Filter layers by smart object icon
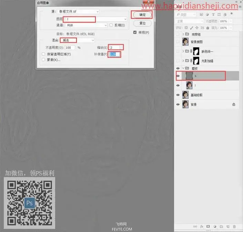The width and height of the screenshot is (243, 232). click(225, 14)
